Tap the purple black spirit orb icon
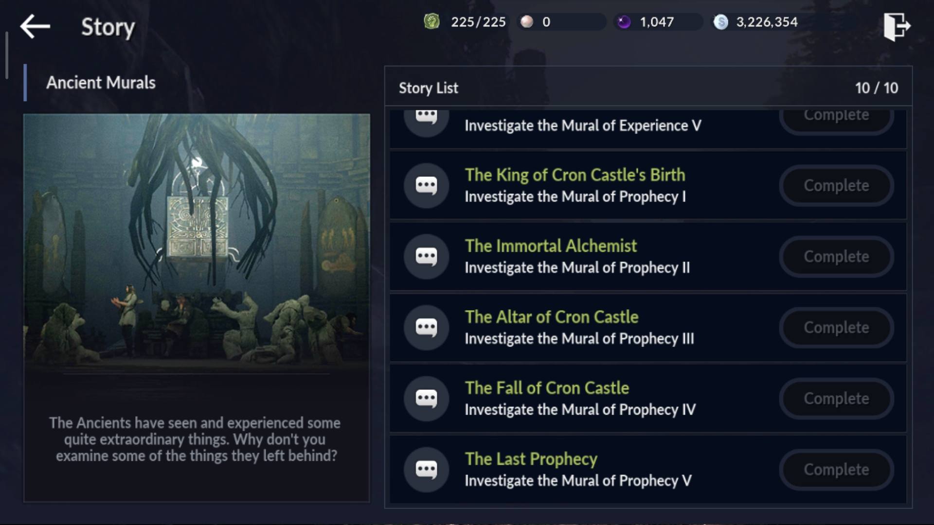Image resolution: width=934 pixels, height=525 pixels. coord(624,22)
